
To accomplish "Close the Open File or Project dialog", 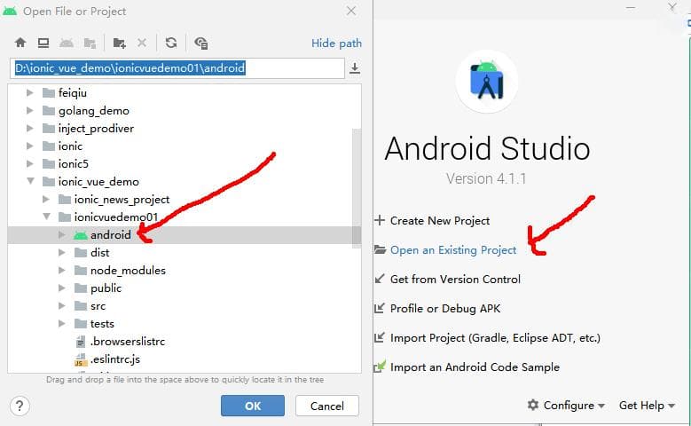I will pyautogui.click(x=351, y=11).
